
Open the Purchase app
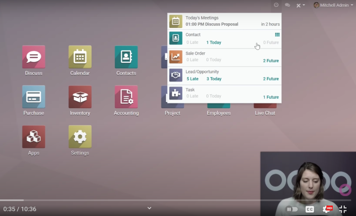point(34,97)
